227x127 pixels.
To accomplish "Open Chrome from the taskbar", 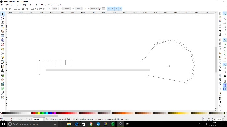I will click(x=91, y=124).
